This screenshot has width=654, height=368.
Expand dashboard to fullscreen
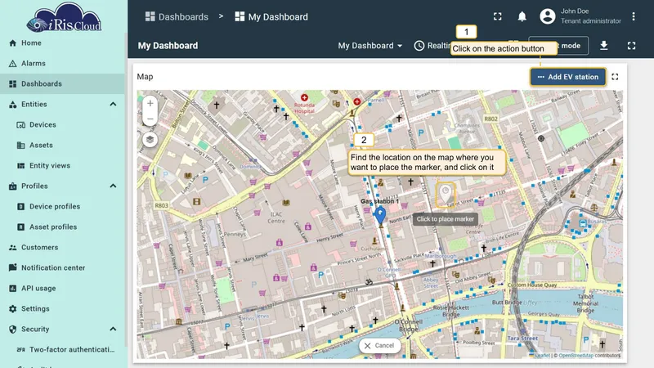pyautogui.click(x=631, y=46)
